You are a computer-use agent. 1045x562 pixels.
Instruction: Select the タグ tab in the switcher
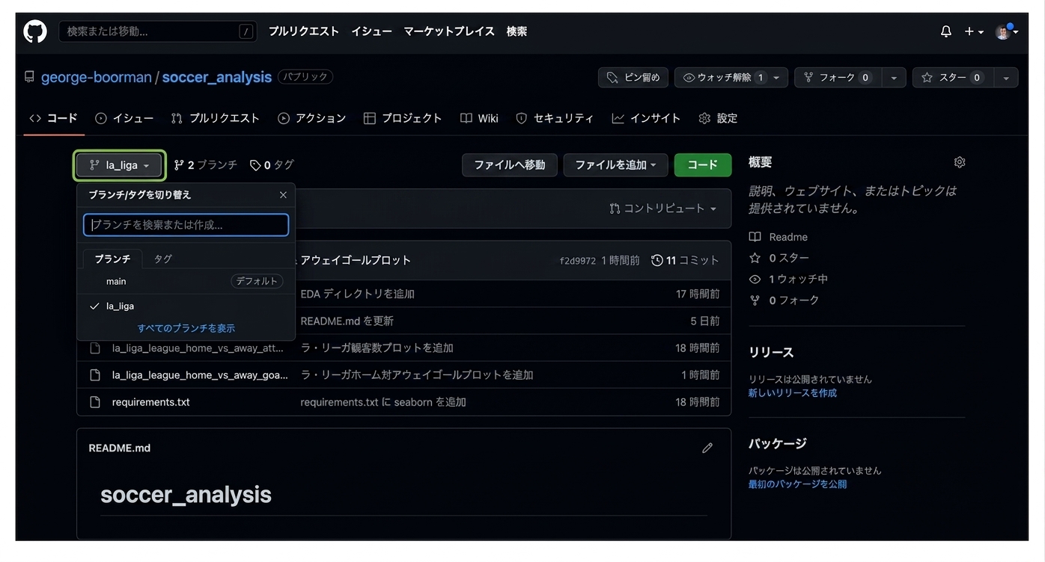(x=162, y=259)
